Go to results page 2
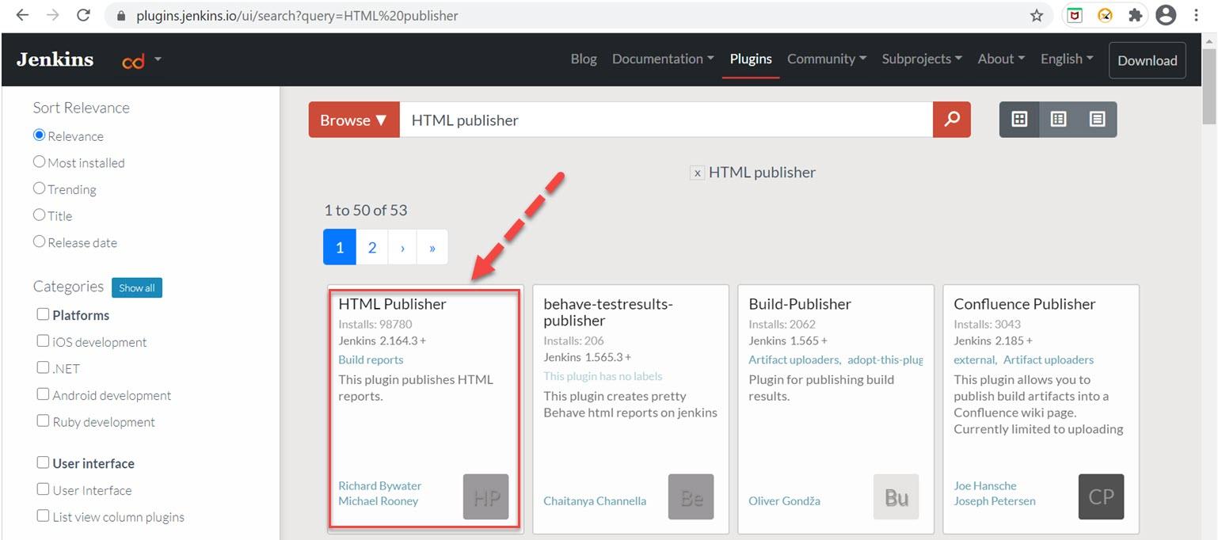 point(372,247)
